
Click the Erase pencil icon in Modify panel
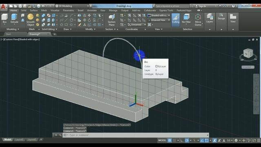pyautogui.click(x=80, y=24)
